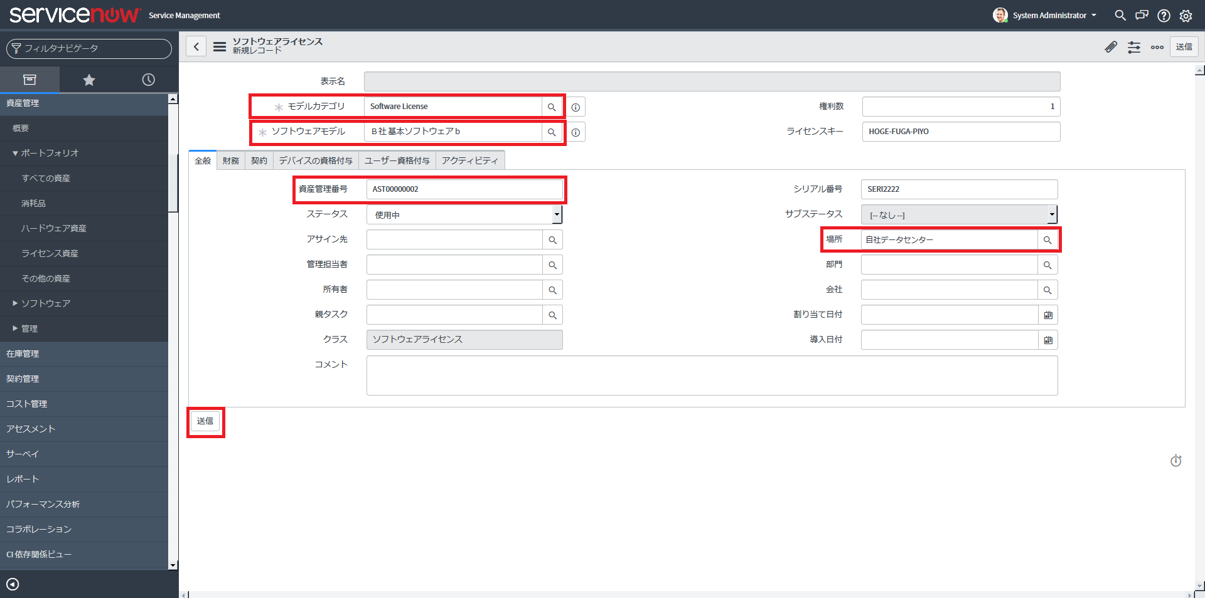The image size is (1205, 598).
Task: Look up 会社 with magnifier icon
Action: coord(1047,290)
